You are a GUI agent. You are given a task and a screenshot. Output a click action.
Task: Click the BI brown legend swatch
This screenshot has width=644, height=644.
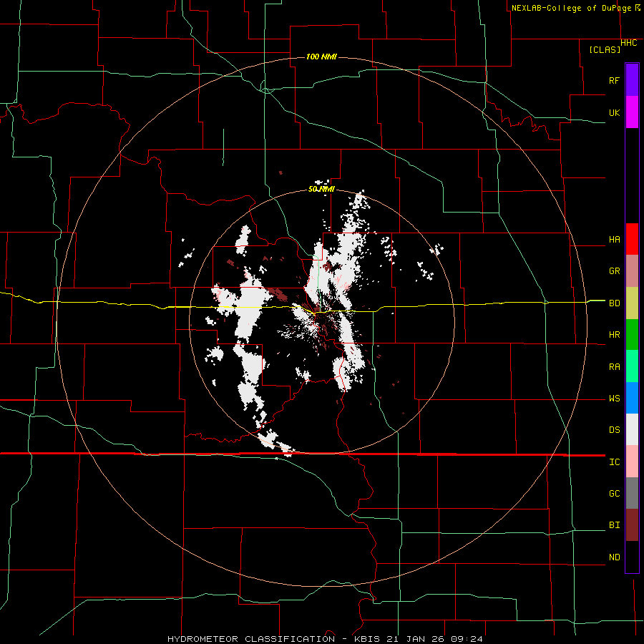tap(632, 525)
